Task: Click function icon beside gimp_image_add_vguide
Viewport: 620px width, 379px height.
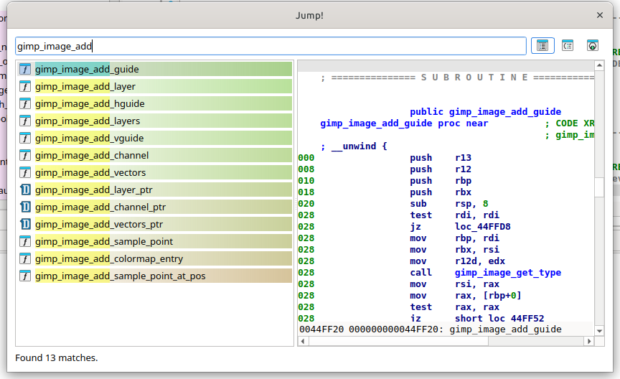Action: tap(25, 138)
